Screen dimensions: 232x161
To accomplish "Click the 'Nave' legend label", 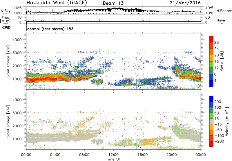I will pyautogui.click(x=221, y=20).
